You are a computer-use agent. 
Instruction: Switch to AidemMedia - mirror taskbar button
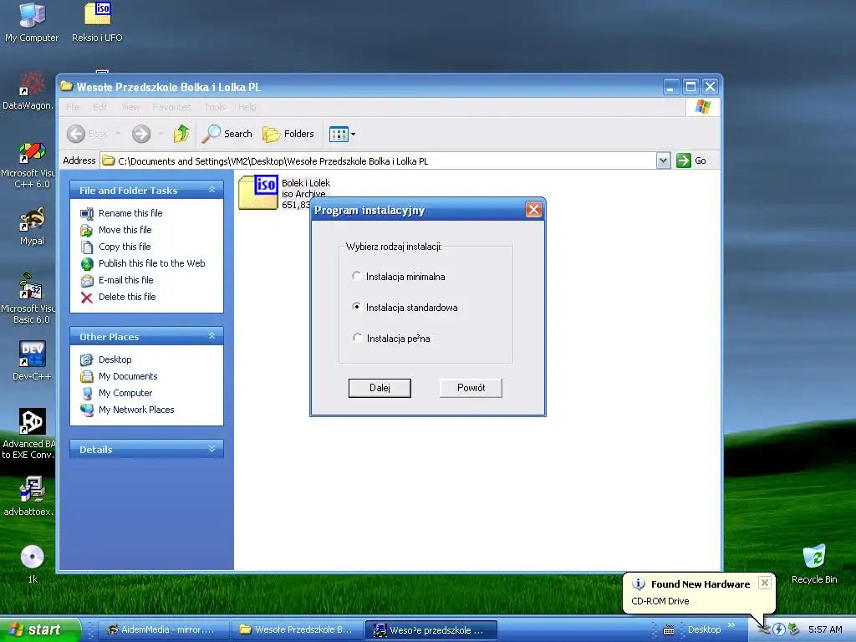(164, 629)
